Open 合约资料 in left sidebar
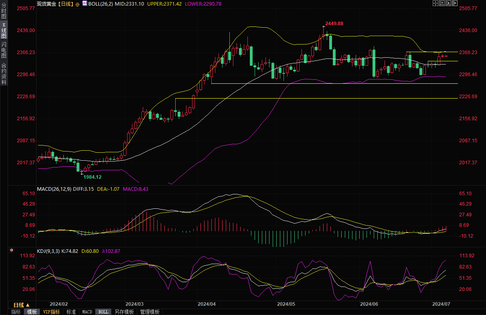This screenshot has width=486, height=315. click(4, 73)
